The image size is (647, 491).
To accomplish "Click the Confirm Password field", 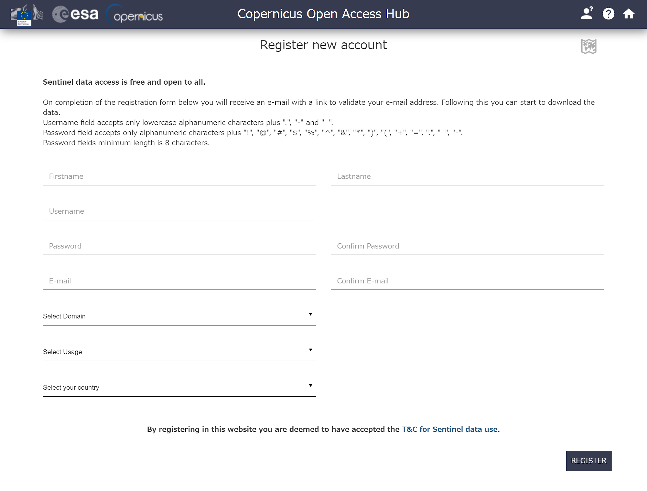I will (467, 246).
